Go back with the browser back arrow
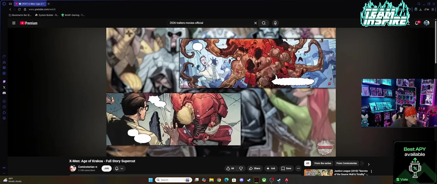 (x=10, y=9)
